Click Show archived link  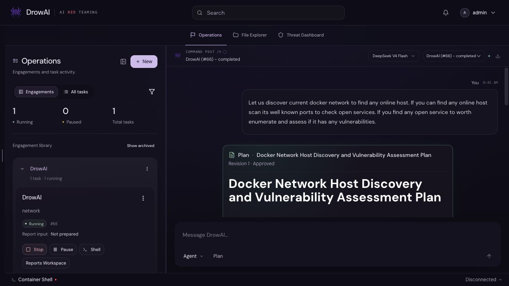pos(141,146)
